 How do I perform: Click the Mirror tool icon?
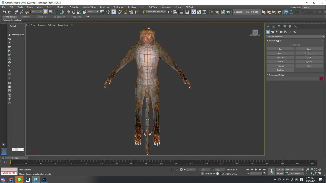170,12
